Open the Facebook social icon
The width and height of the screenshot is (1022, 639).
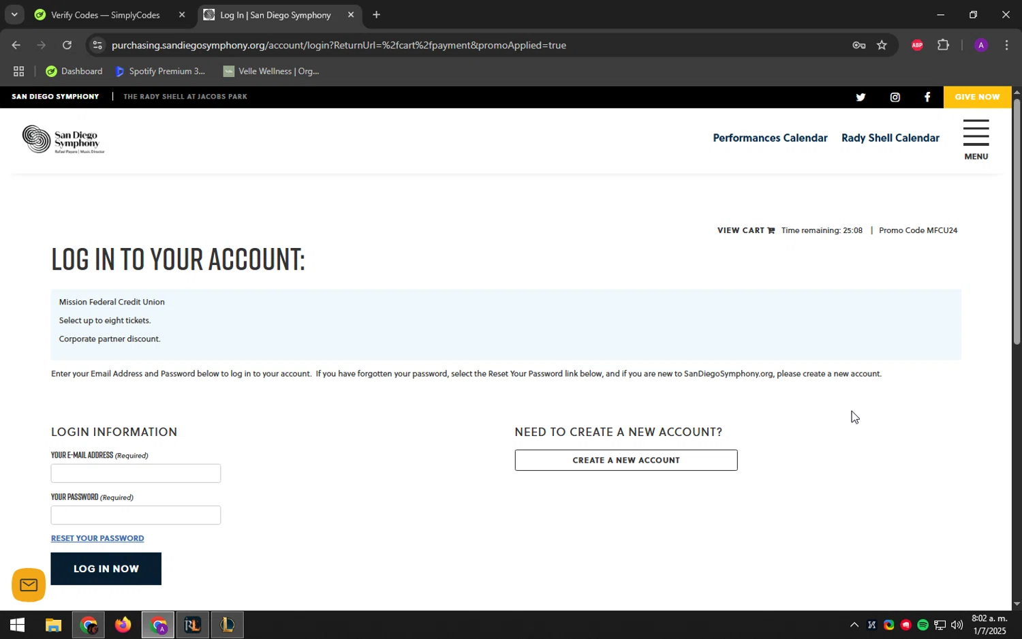click(927, 97)
